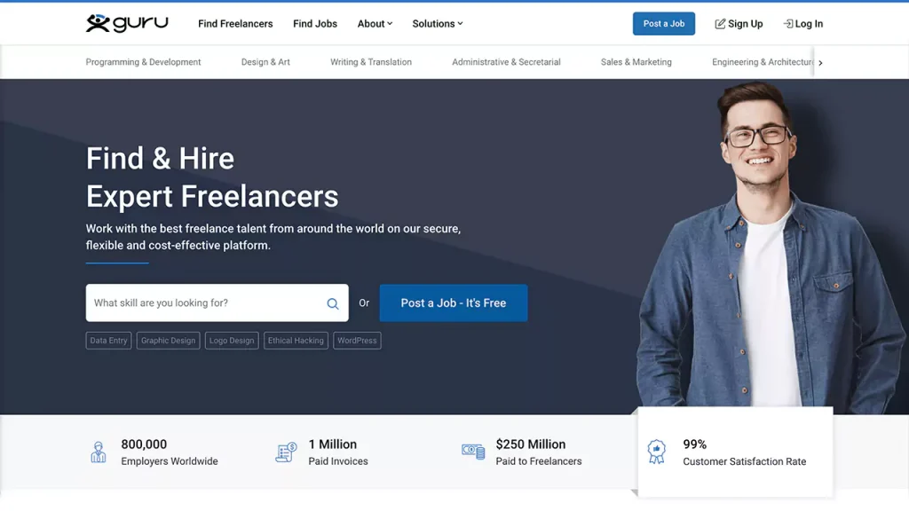This screenshot has width=909, height=511.
Task: Open the Log In link
Action: click(x=802, y=24)
